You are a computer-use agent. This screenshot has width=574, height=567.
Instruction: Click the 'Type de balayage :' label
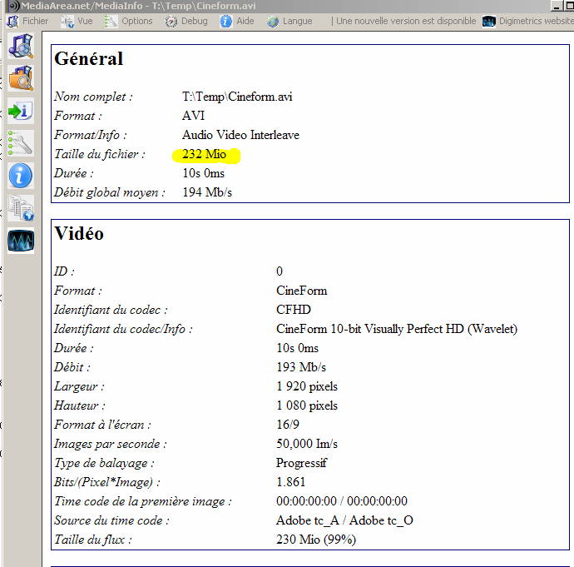104,463
